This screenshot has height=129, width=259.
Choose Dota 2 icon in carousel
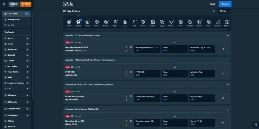(x=153, y=22)
